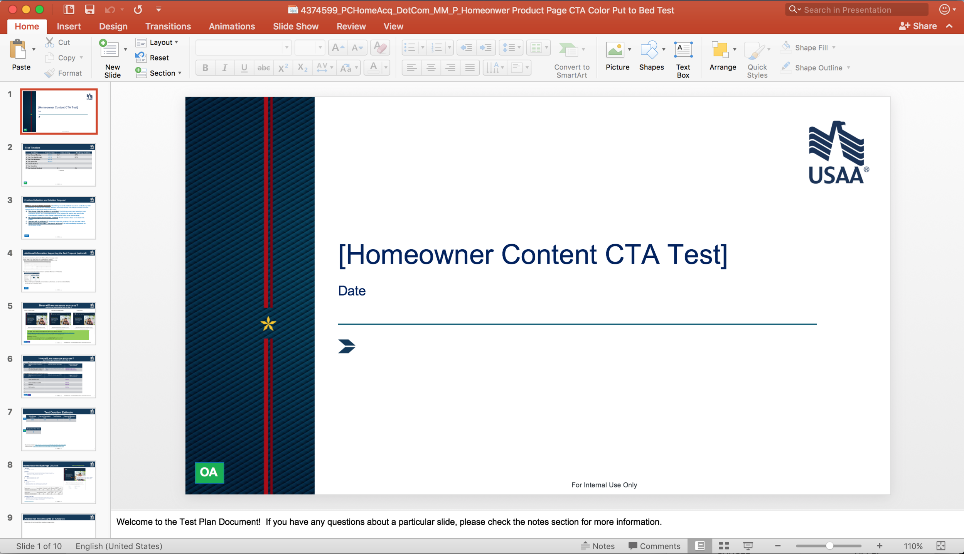964x554 pixels.
Task: Toggle the Notes pane in status bar
Action: point(598,546)
